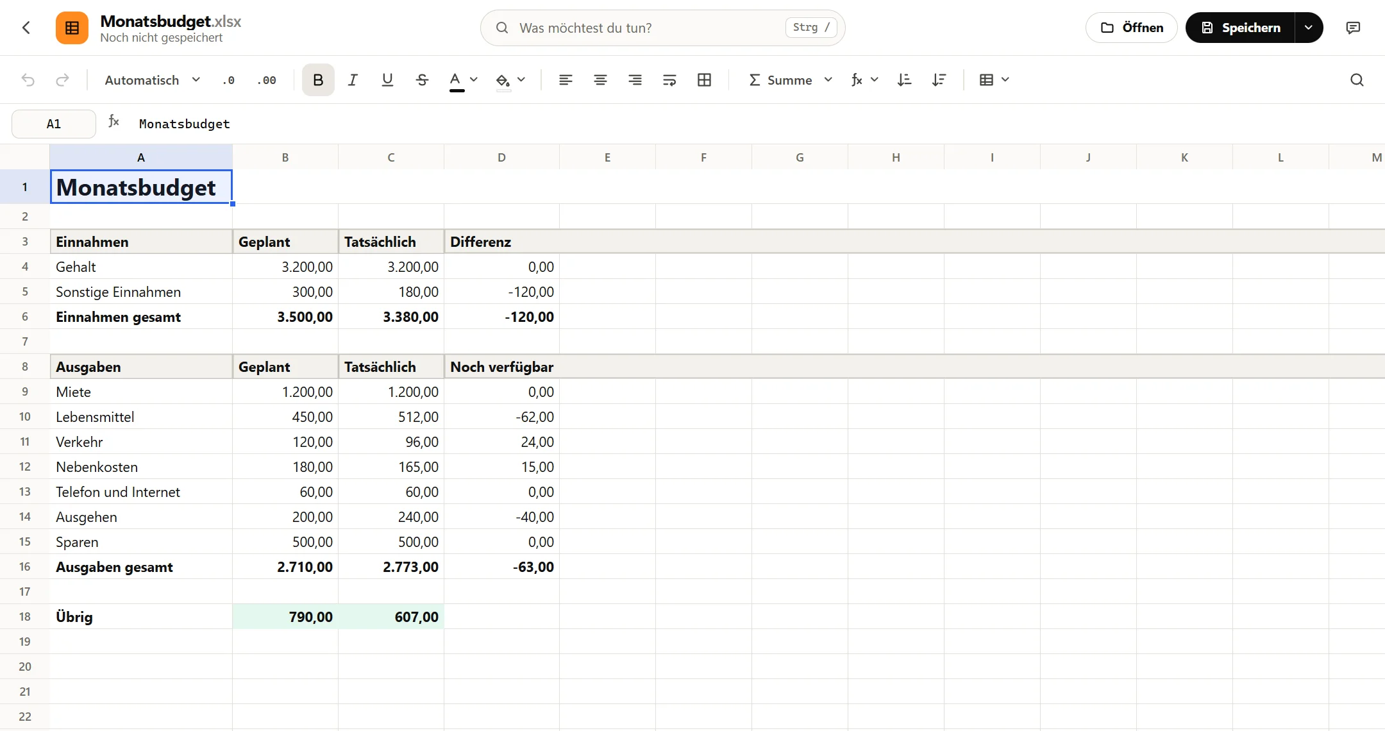Toggle bold formatting button

pyautogui.click(x=318, y=80)
